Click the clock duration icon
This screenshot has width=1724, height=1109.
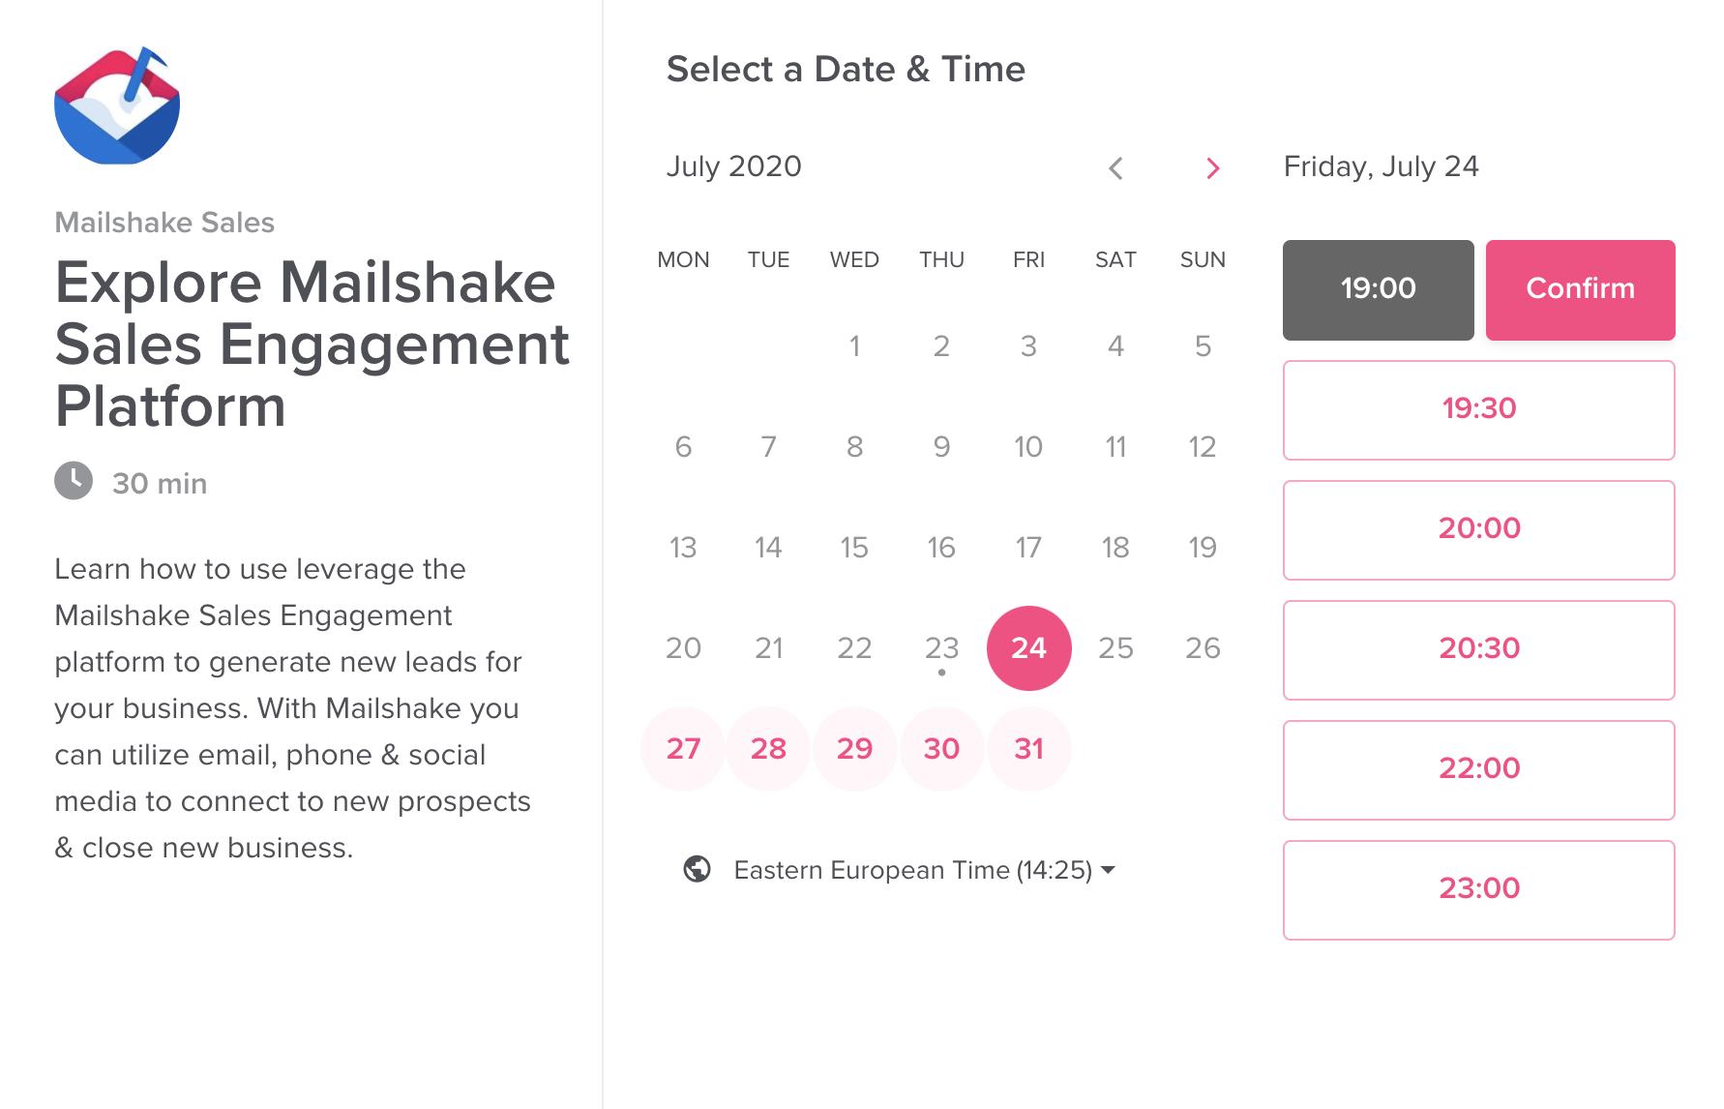point(74,481)
